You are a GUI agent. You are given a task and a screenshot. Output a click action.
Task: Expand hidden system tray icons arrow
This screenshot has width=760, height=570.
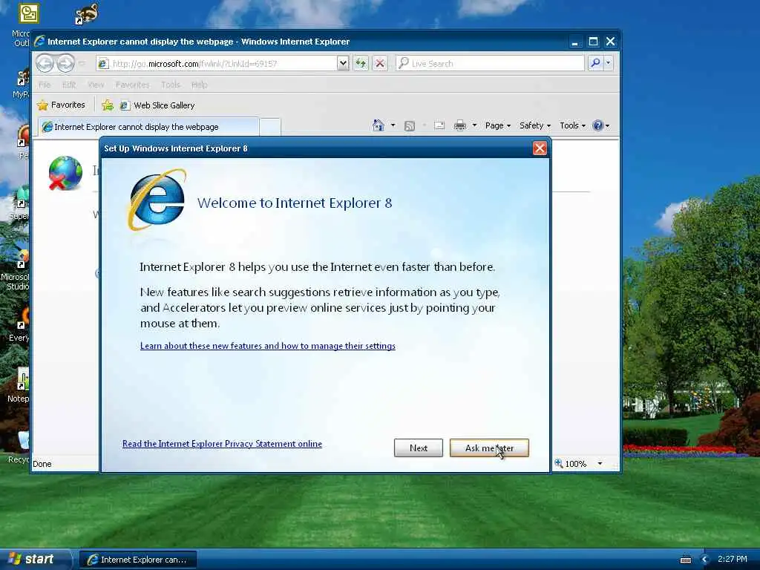(x=705, y=560)
